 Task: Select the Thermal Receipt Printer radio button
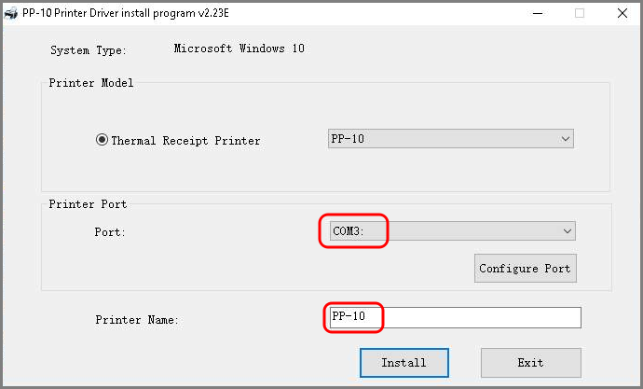103,140
